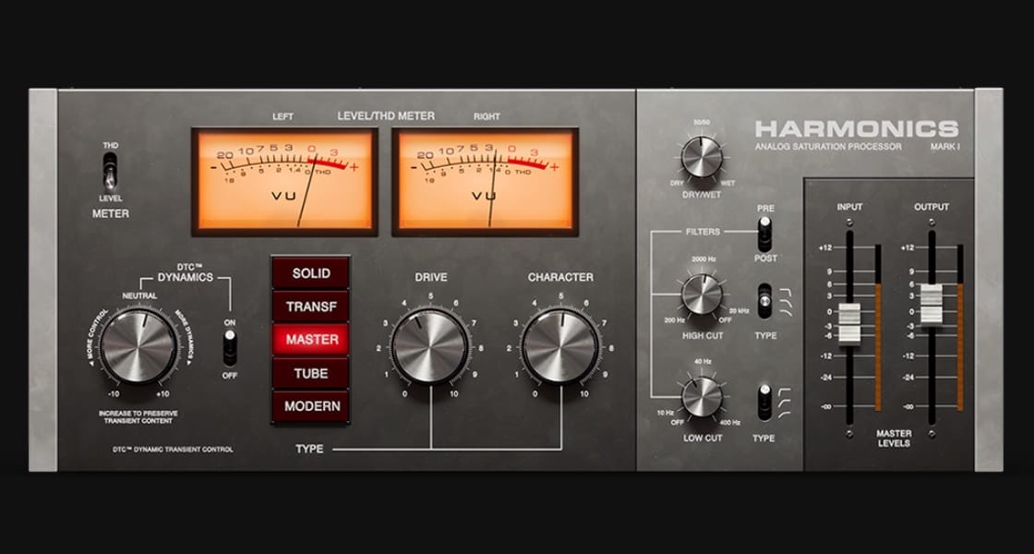Click the orange Input level meter bar
Image resolution: width=1034 pixels, height=554 pixels.
[878, 347]
